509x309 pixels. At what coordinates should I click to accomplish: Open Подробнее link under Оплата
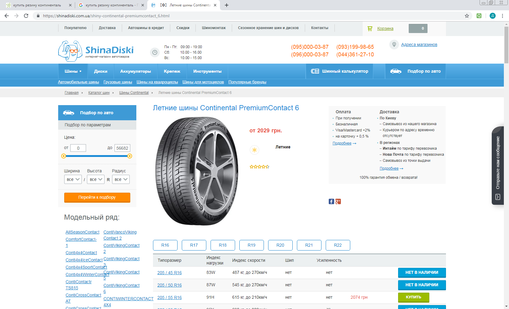point(342,143)
